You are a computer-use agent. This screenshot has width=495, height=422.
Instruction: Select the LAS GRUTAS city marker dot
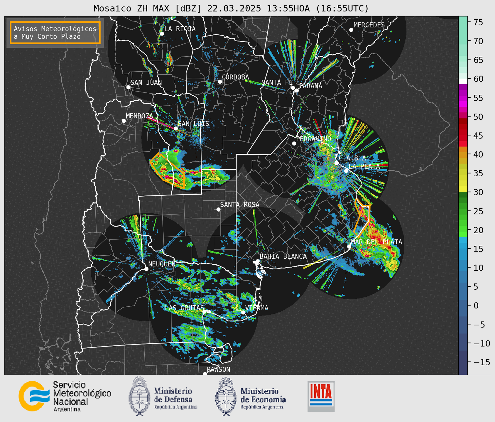coord(205,312)
